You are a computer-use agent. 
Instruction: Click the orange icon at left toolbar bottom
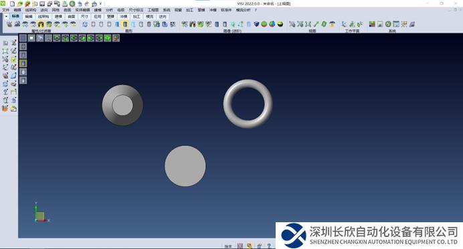[5, 108]
